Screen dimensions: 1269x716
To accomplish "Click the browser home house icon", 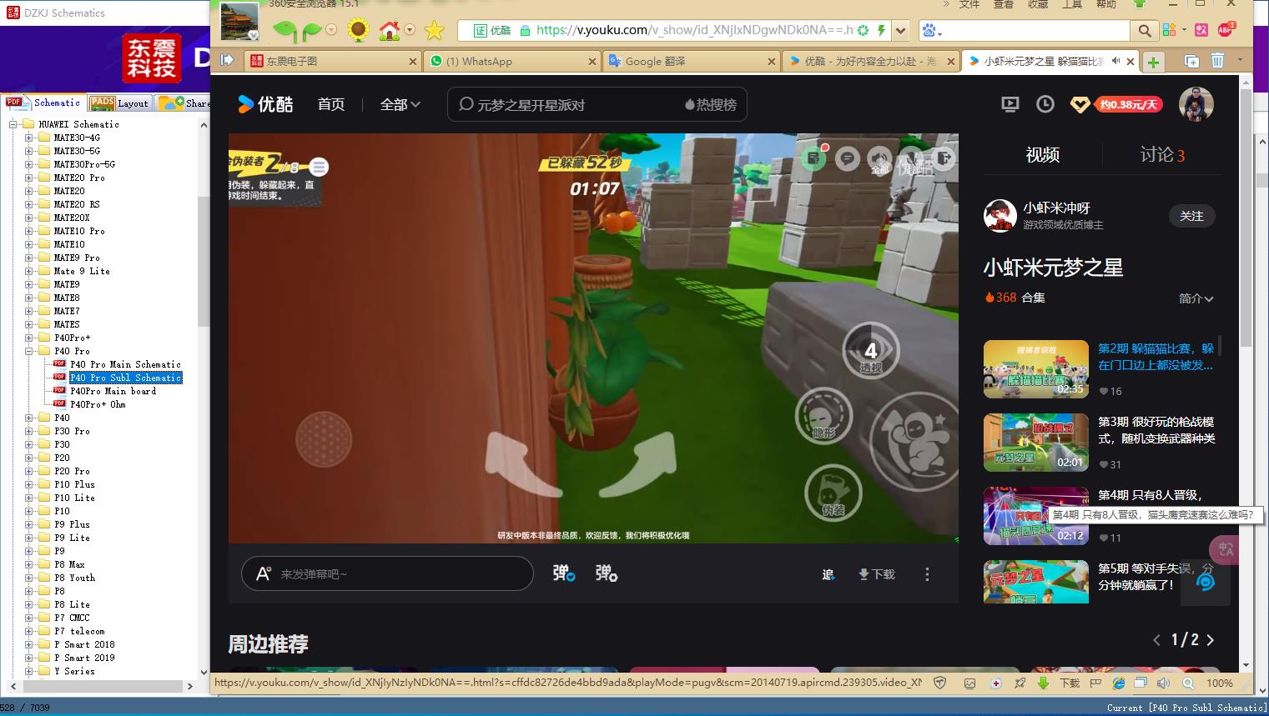I will pos(389,31).
